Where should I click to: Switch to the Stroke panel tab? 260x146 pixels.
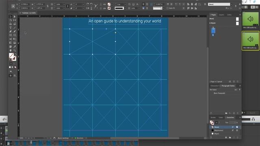[213, 118]
